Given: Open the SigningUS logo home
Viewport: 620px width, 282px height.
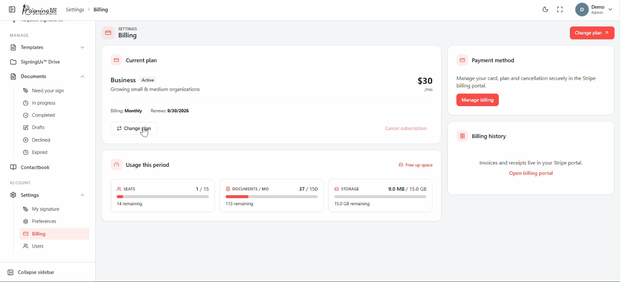Looking at the screenshot, I should coord(39,9).
